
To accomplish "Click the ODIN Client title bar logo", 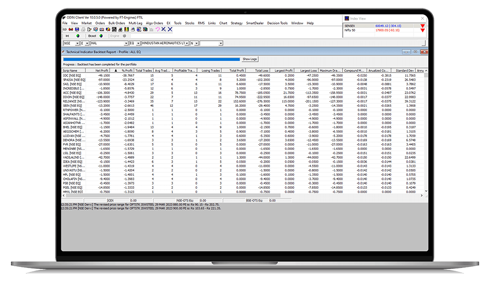I will click(x=64, y=18).
